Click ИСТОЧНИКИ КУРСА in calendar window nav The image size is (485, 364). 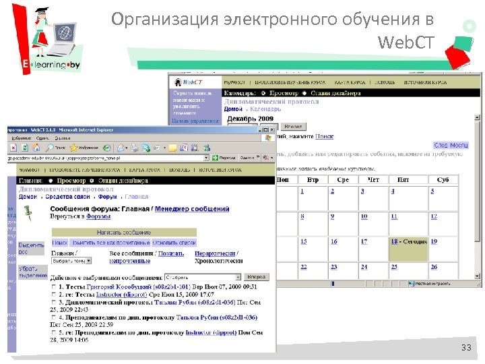(x=425, y=82)
